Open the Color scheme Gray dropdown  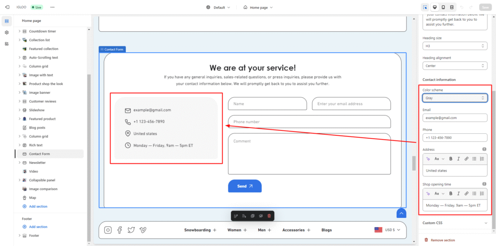point(454,98)
